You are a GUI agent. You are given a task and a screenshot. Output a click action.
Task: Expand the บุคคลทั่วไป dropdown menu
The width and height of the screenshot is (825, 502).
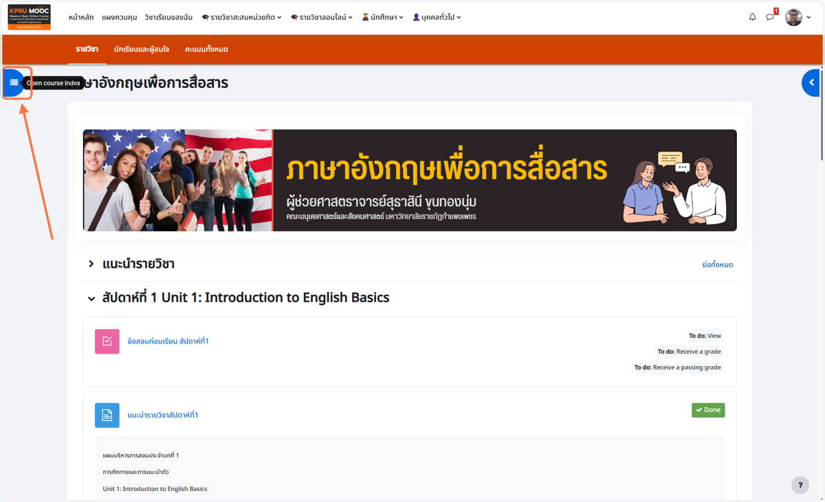pos(437,17)
